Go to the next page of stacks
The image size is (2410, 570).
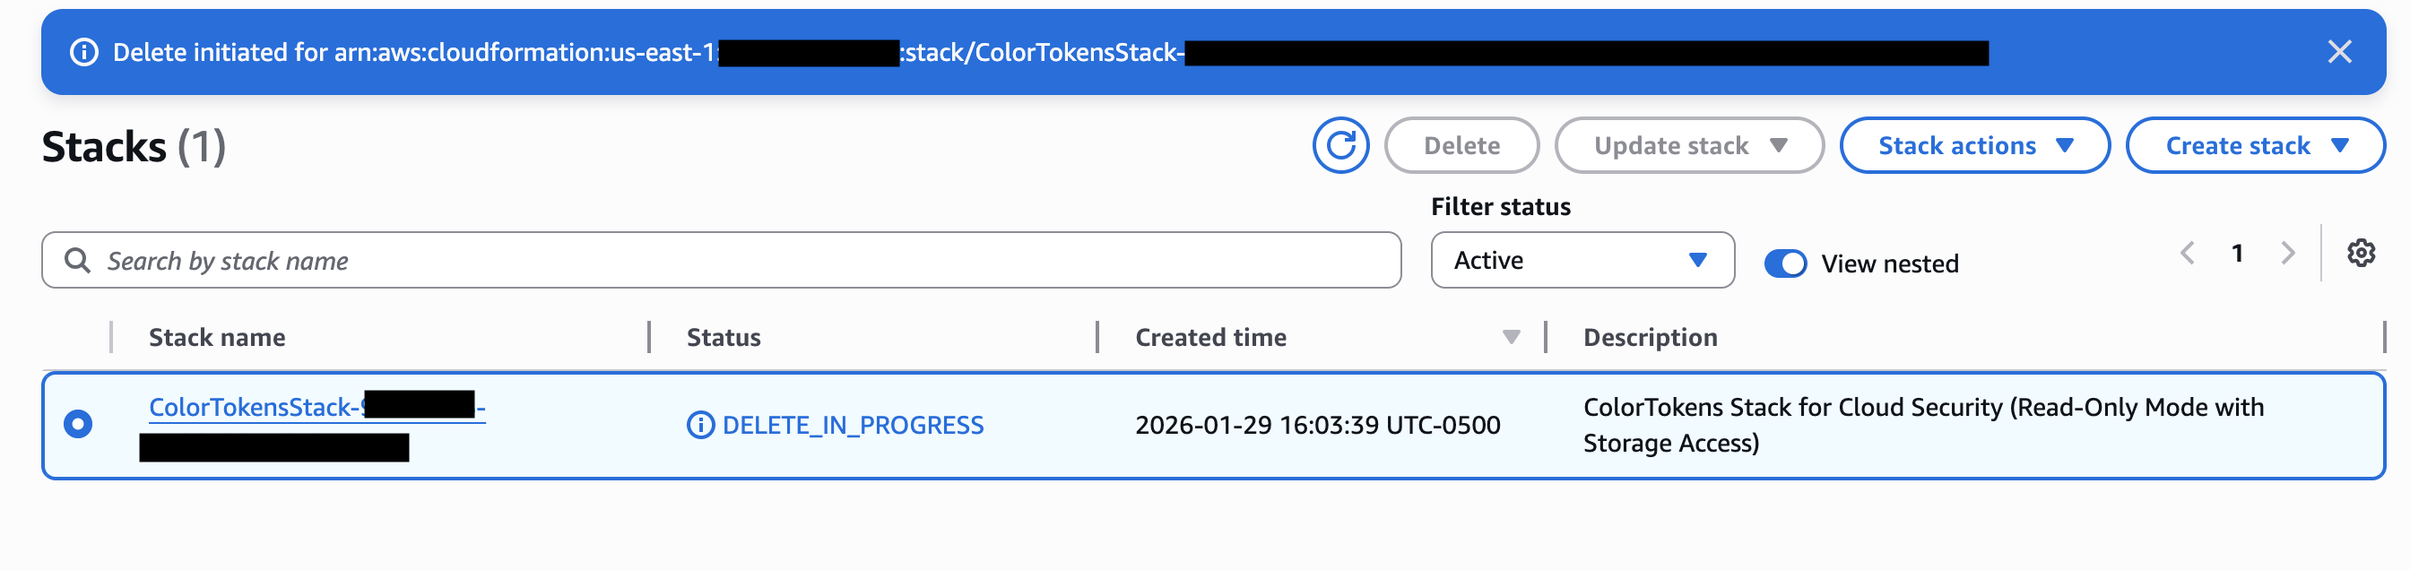[2288, 253]
